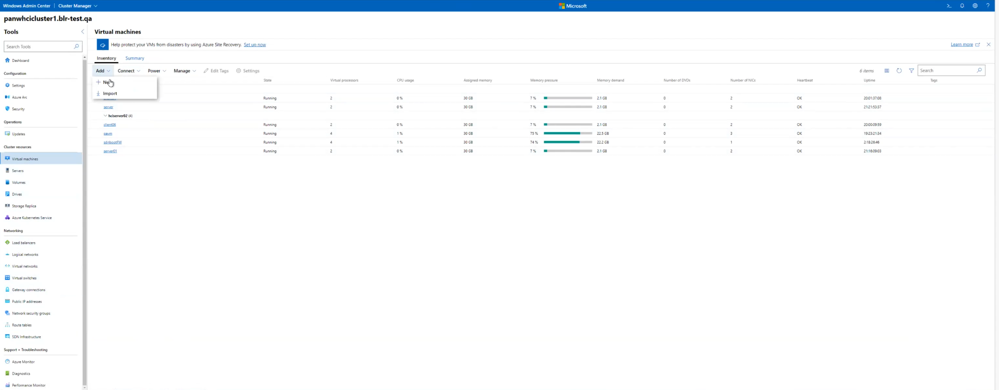Open PowerShell icon in top bar
999x390 pixels.
coord(949,6)
